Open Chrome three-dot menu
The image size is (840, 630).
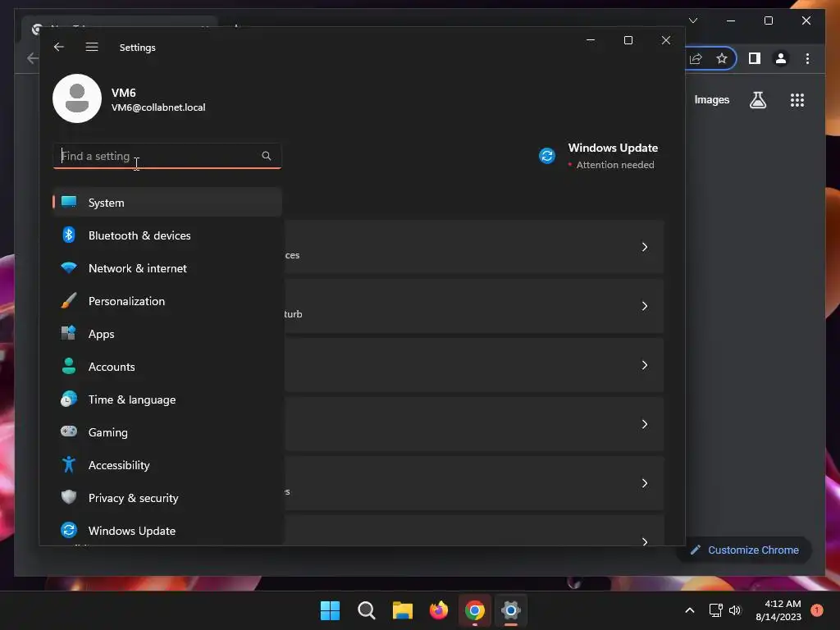coord(807,58)
